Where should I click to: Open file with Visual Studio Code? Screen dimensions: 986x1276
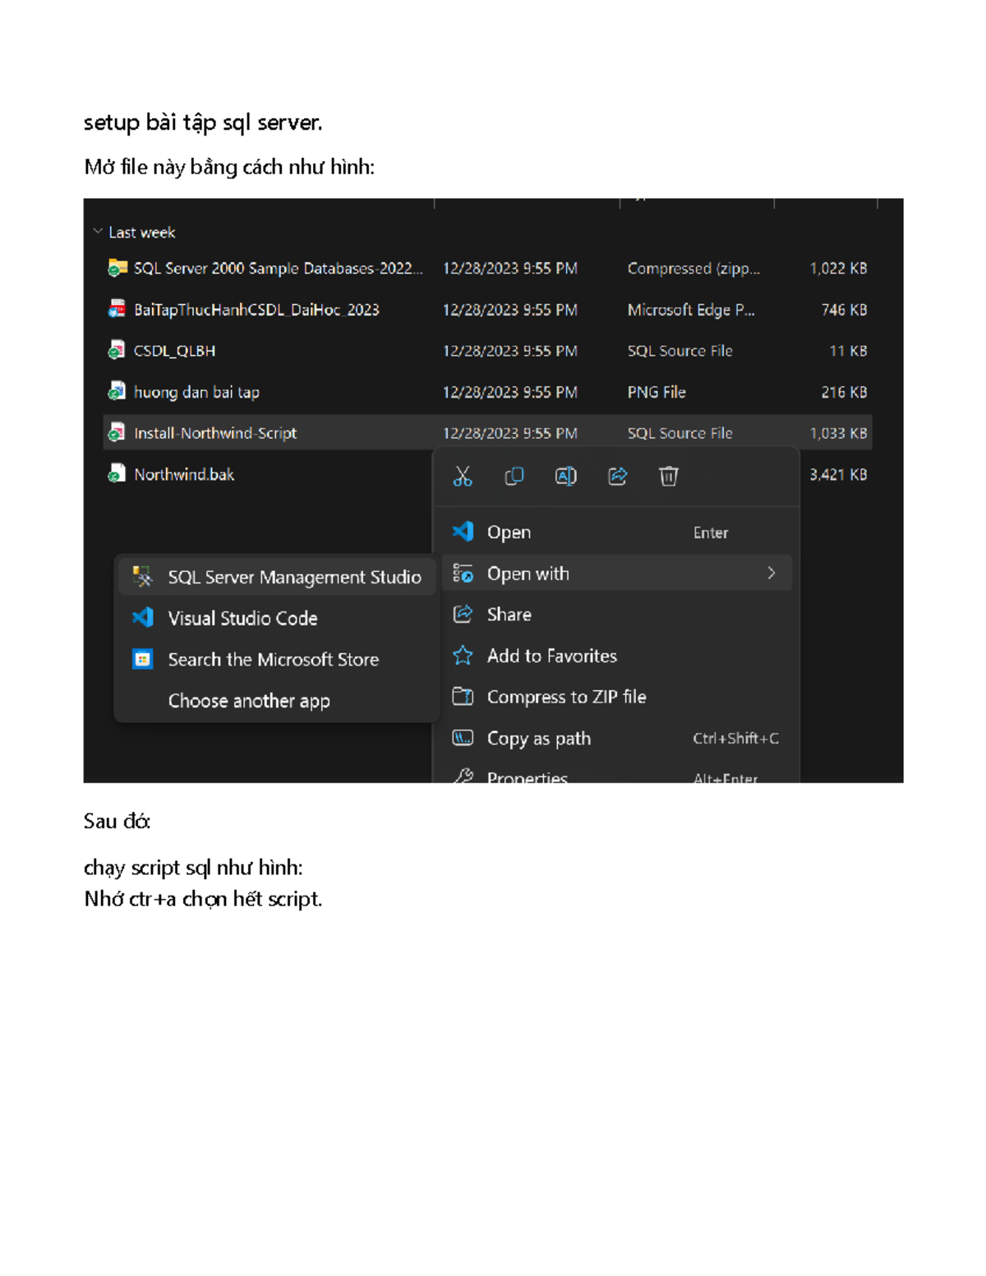[x=242, y=618]
